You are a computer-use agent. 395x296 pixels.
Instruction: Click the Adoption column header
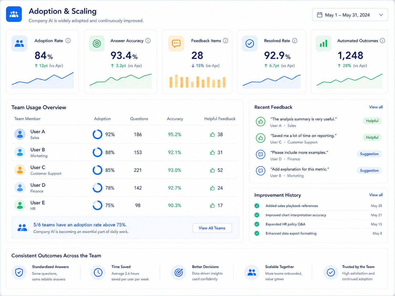coord(102,119)
